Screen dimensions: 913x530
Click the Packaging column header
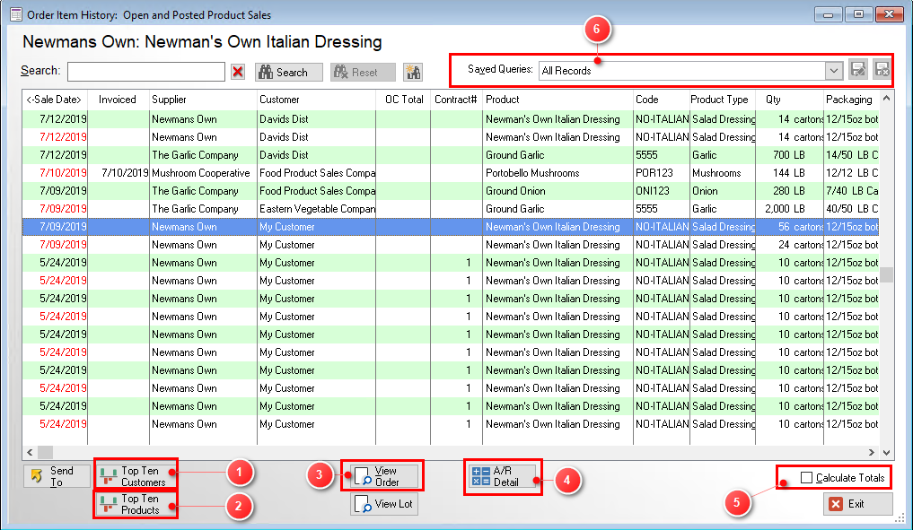tap(851, 100)
